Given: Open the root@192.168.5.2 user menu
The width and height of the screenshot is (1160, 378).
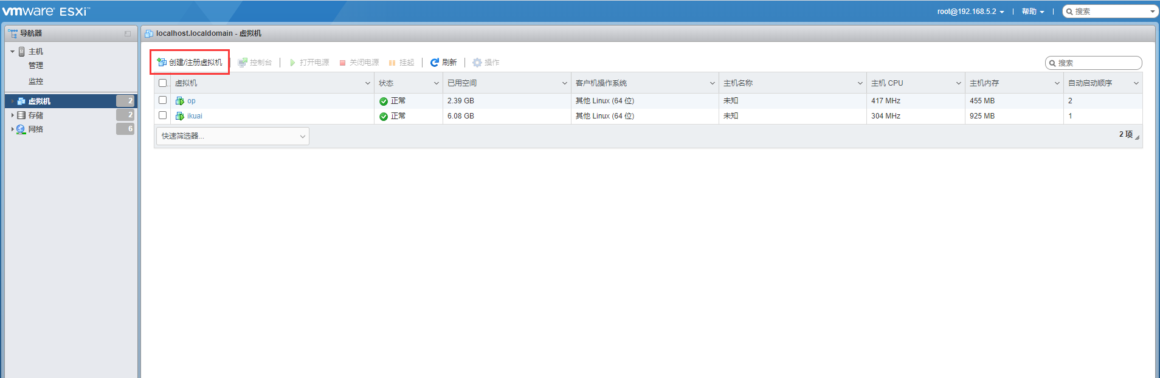Looking at the screenshot, I should click(x=970, y=12).
